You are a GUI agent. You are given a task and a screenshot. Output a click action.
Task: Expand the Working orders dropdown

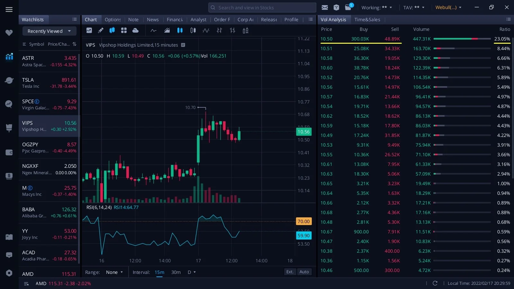point(377,7)
